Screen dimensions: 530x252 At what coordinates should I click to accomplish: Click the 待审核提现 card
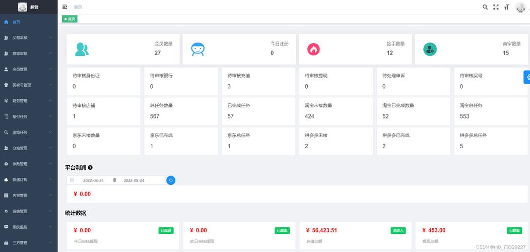coord(336,82)
